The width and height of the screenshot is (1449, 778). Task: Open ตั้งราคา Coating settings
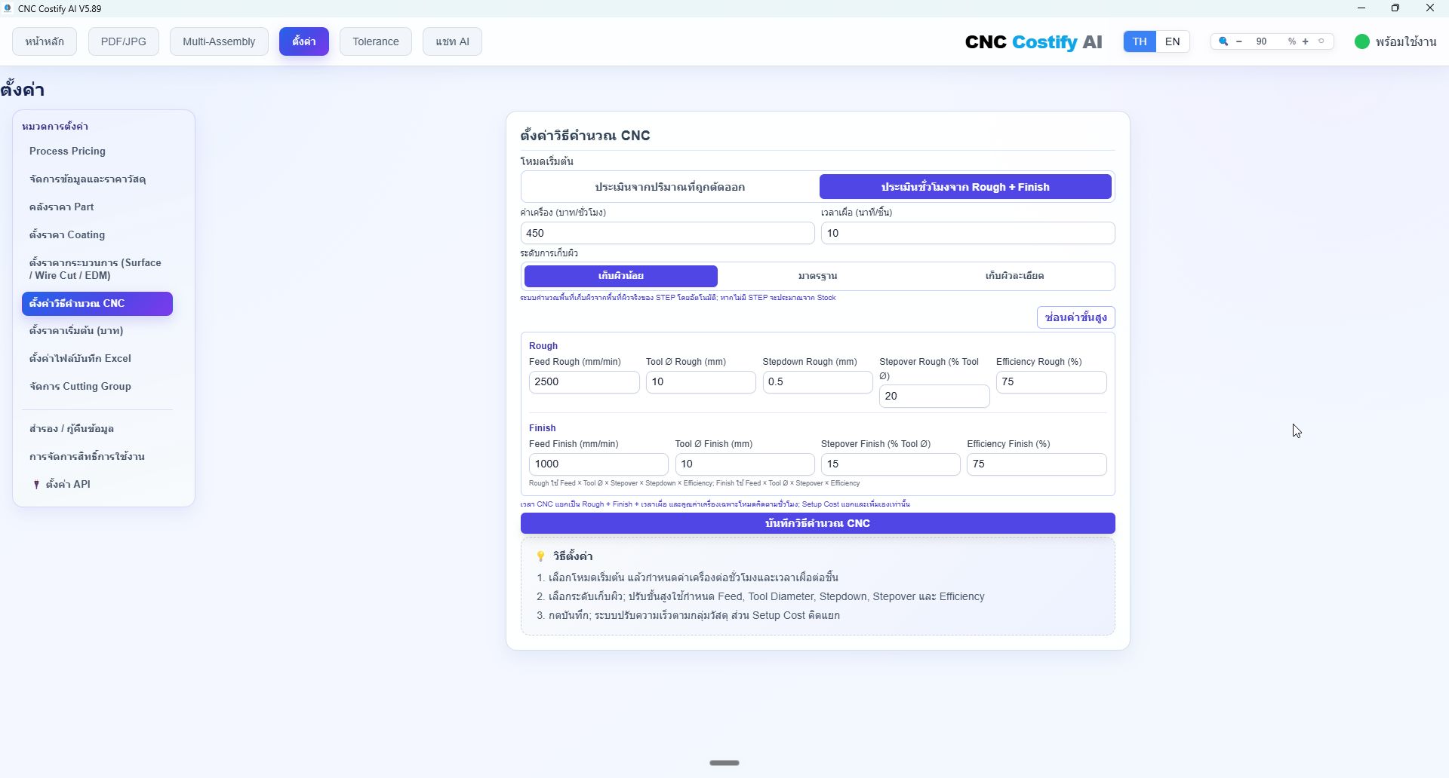97,235
